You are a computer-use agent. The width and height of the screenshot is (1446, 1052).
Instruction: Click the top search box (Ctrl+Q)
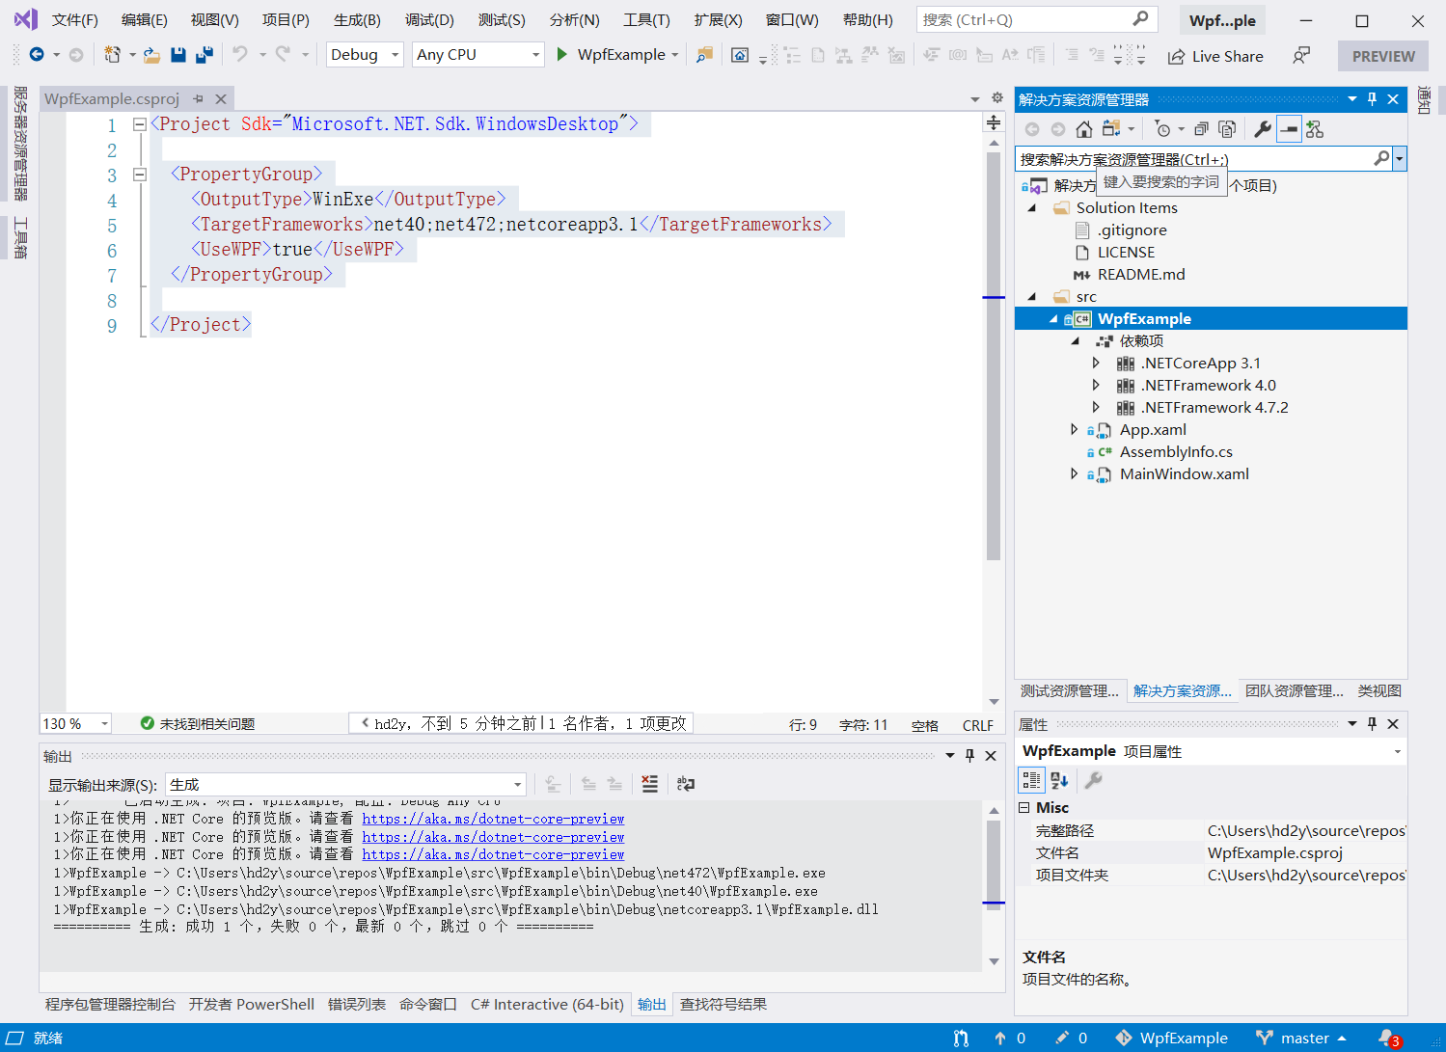coord(1036,19)
